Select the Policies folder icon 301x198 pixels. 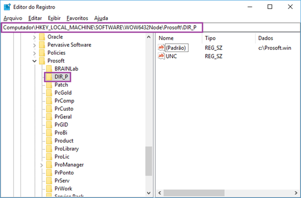coord(42,53)
